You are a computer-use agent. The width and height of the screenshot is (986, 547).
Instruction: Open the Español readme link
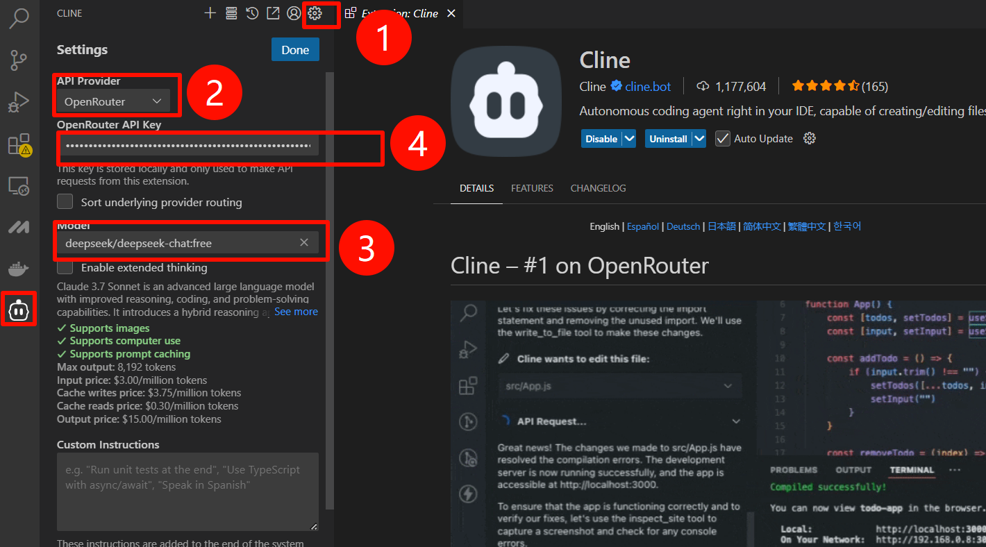[644, 226]
